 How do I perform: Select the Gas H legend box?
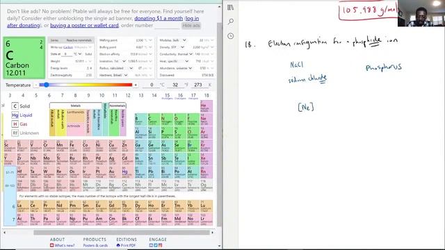click(15, 124)
